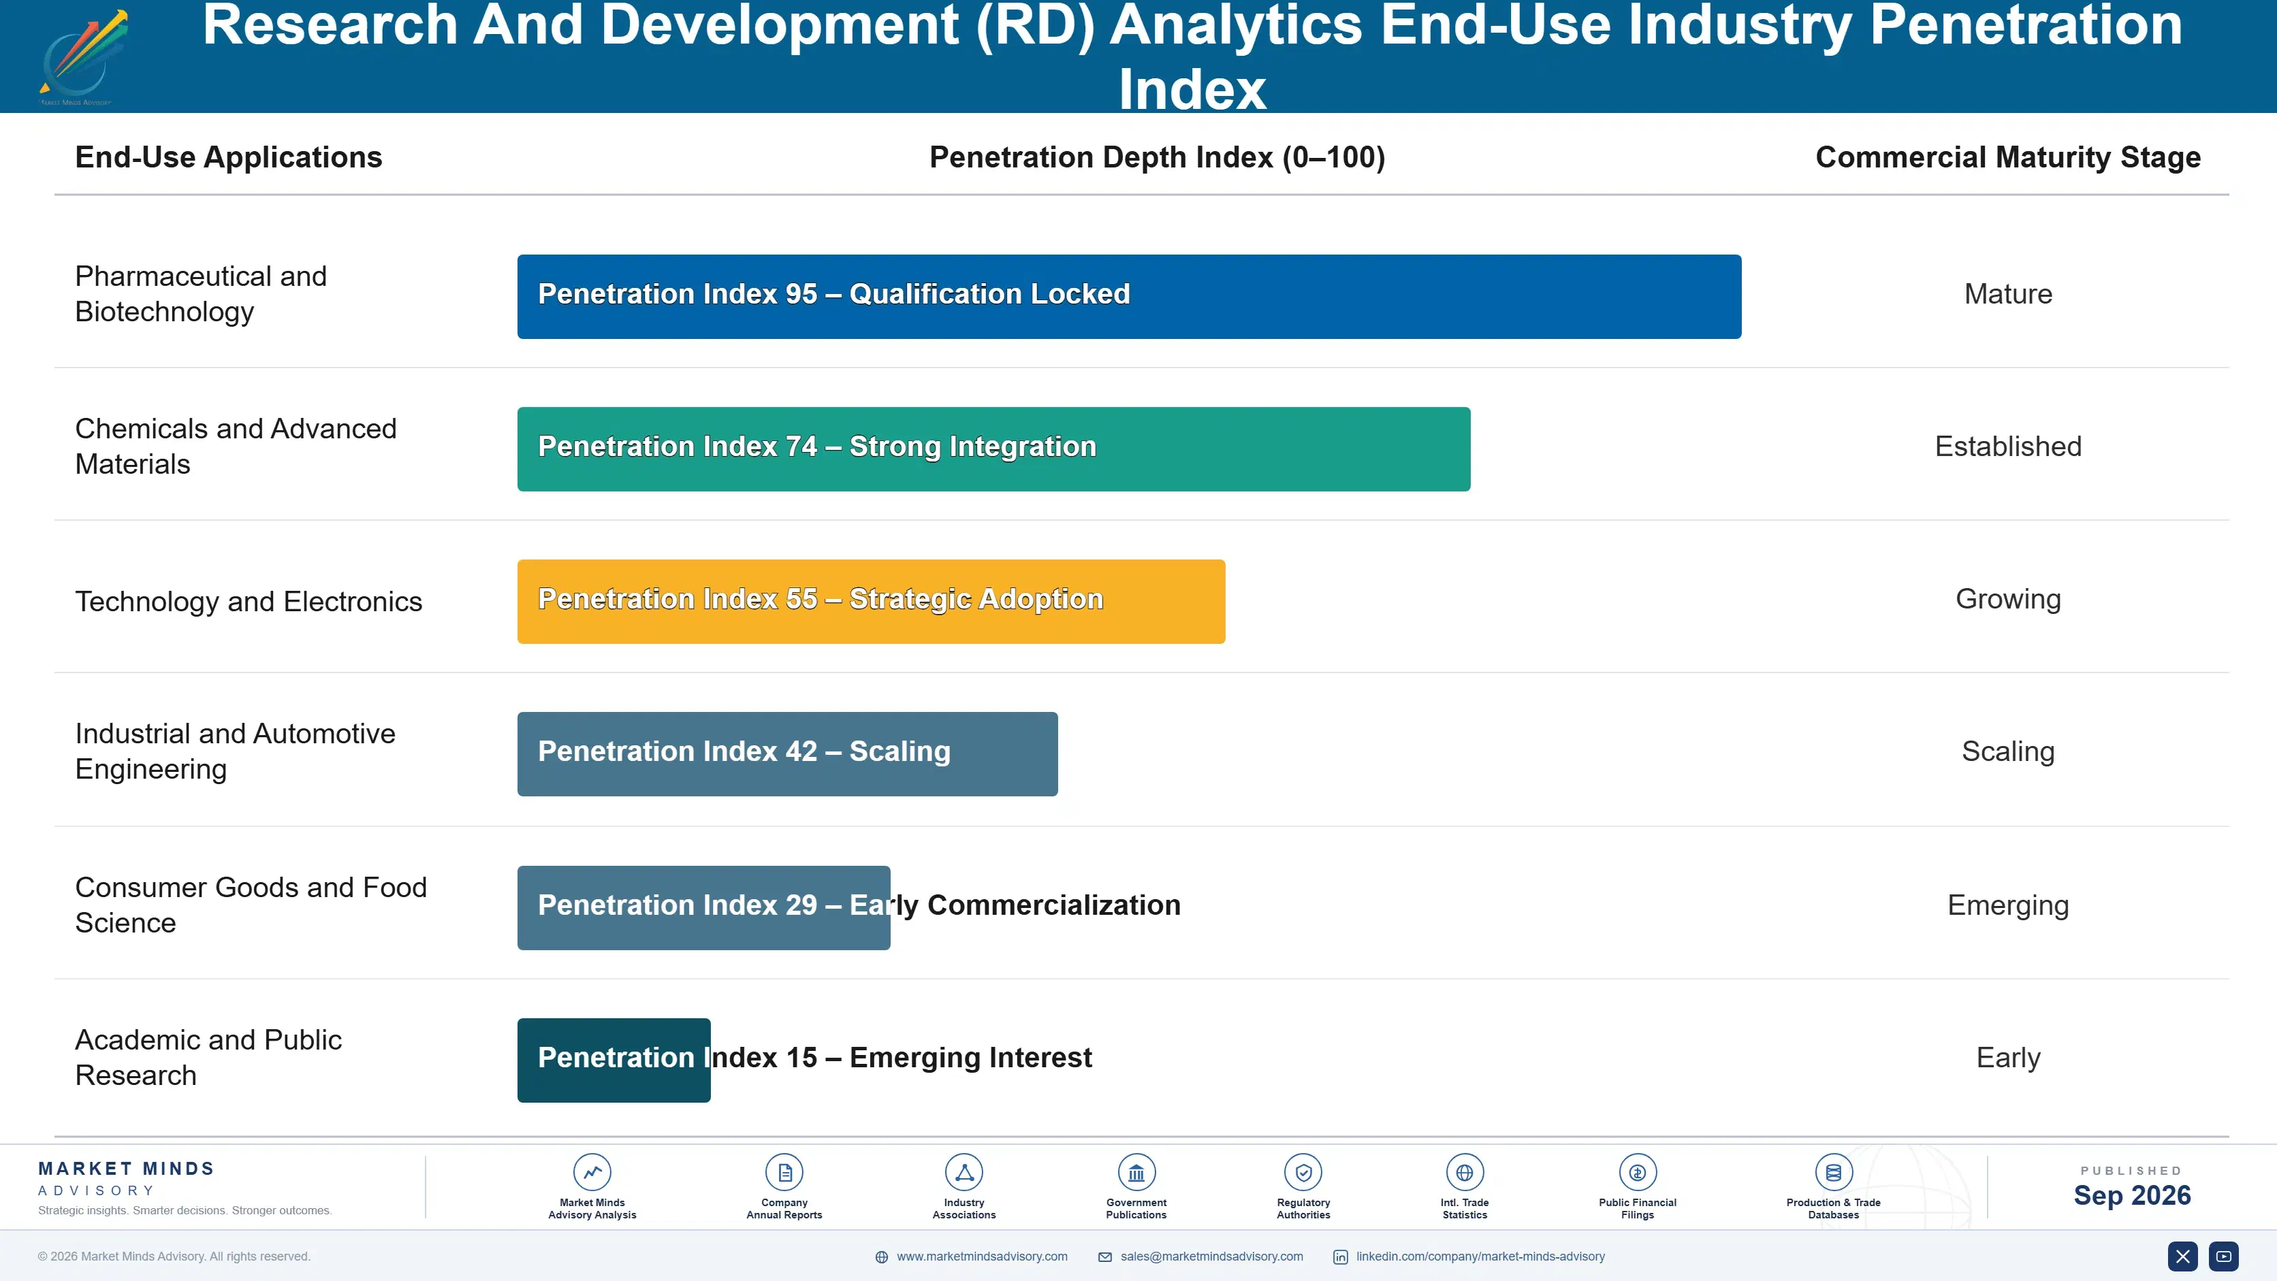This screenshot has width=2277, height=1281.
Task: Click the copyright notice in the footer
Action: coord(174,1256)
